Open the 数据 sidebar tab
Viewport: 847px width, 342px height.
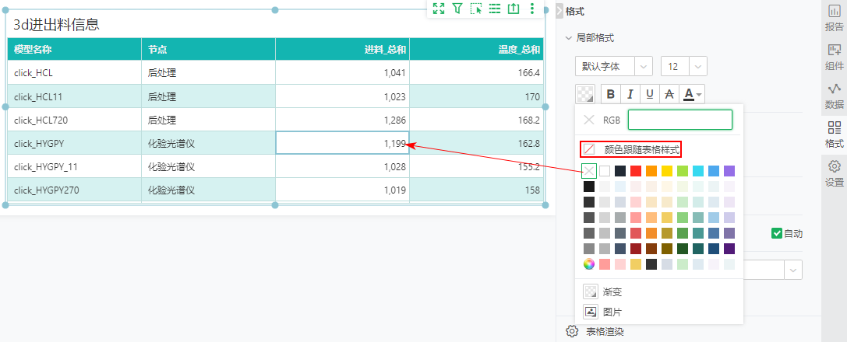pyautogui.click(x=834, y=96)
